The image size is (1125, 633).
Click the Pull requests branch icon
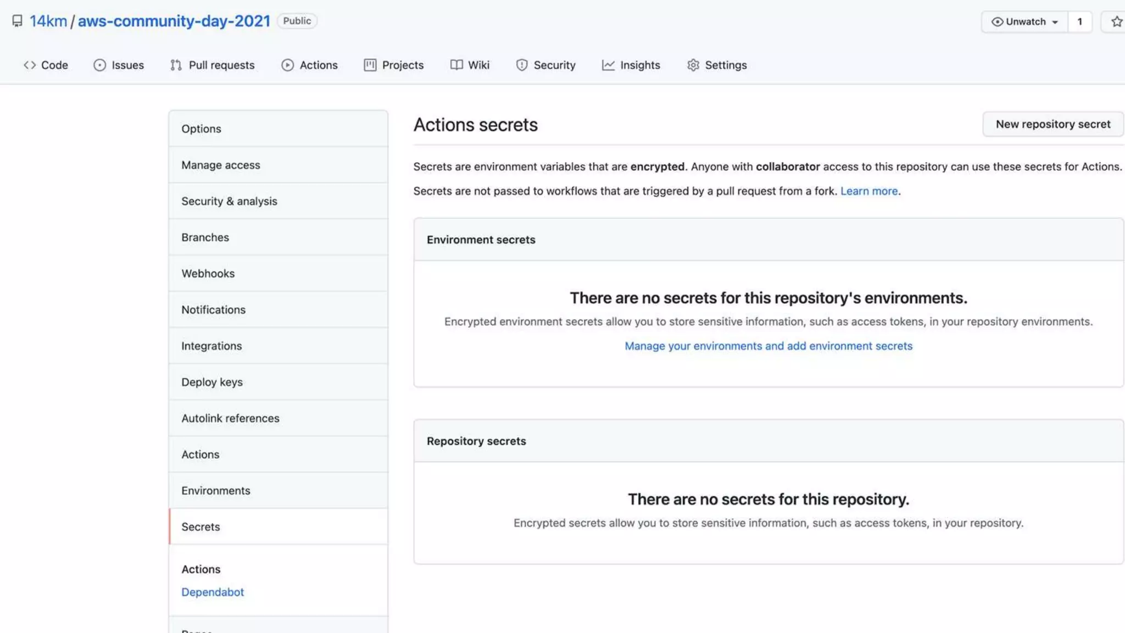[x=176, y=65]
